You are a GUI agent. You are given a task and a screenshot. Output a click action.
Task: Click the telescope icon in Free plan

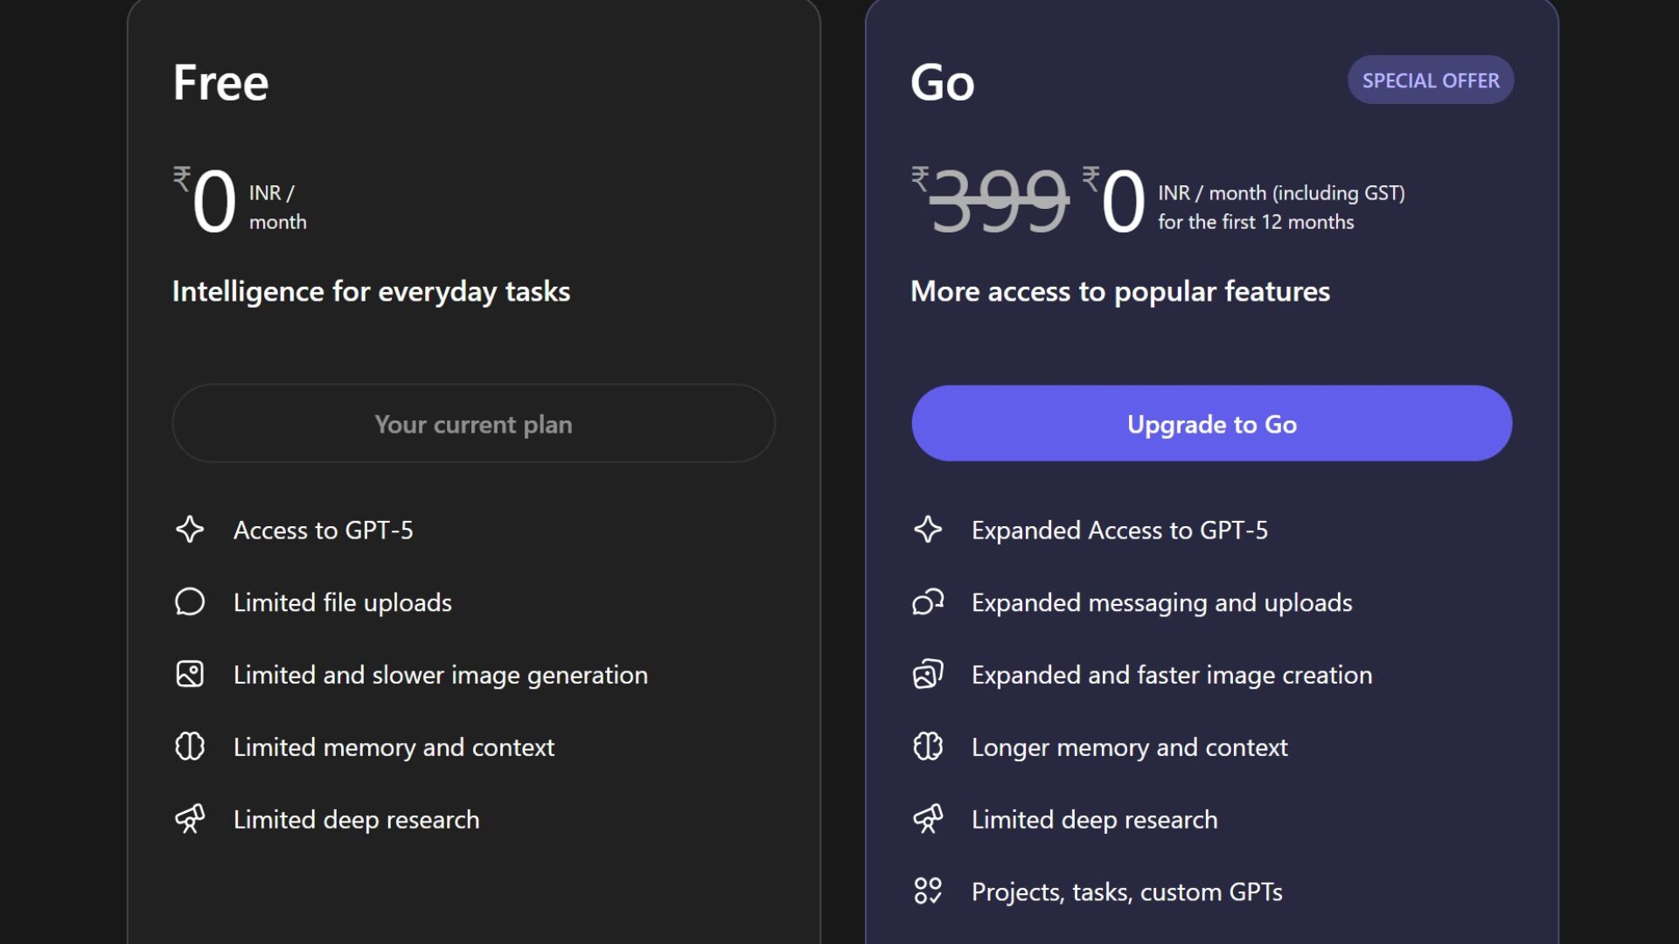(x=190, y=819)
